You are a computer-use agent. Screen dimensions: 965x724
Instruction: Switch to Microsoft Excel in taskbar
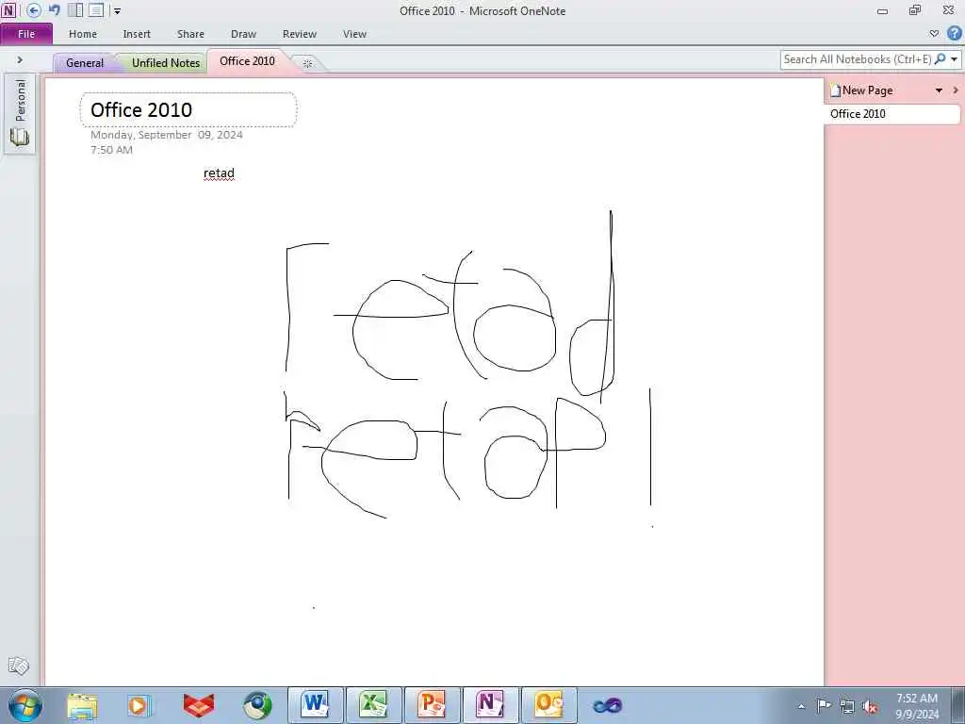coord(373,705)
